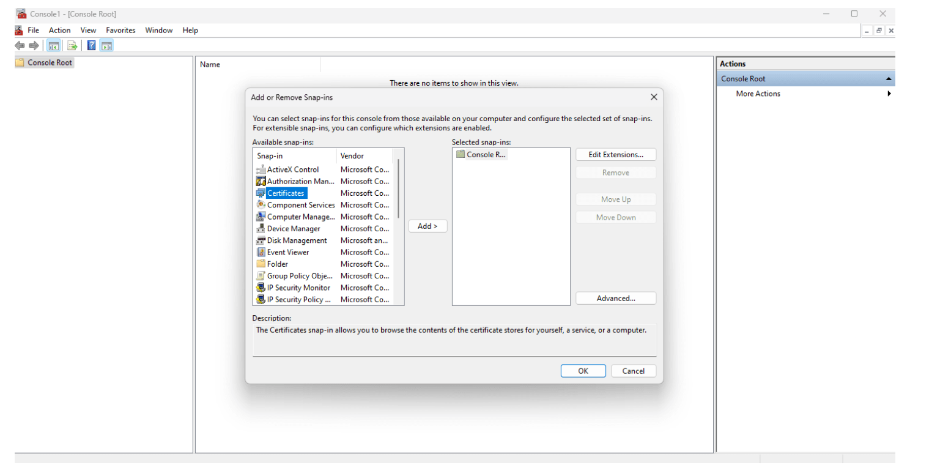
Task: Toggle the Show/Hide Action Pane toolbar icon
Action: pos(107,45)
